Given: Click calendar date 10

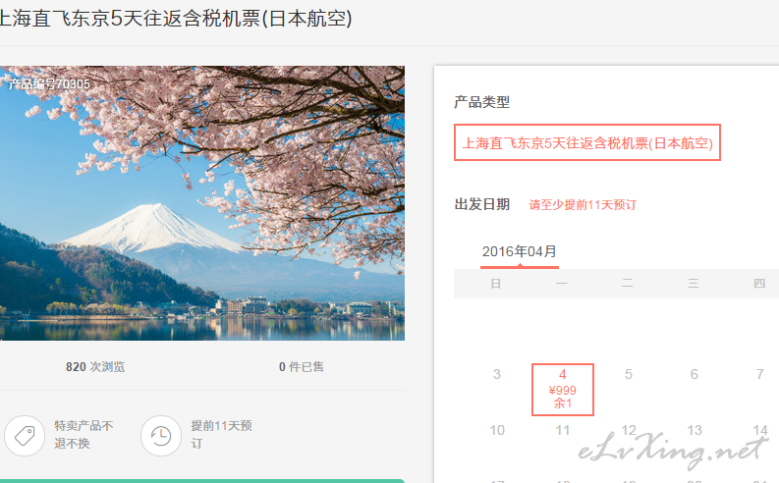Looking at the screenshot, I should pos(497,430).
